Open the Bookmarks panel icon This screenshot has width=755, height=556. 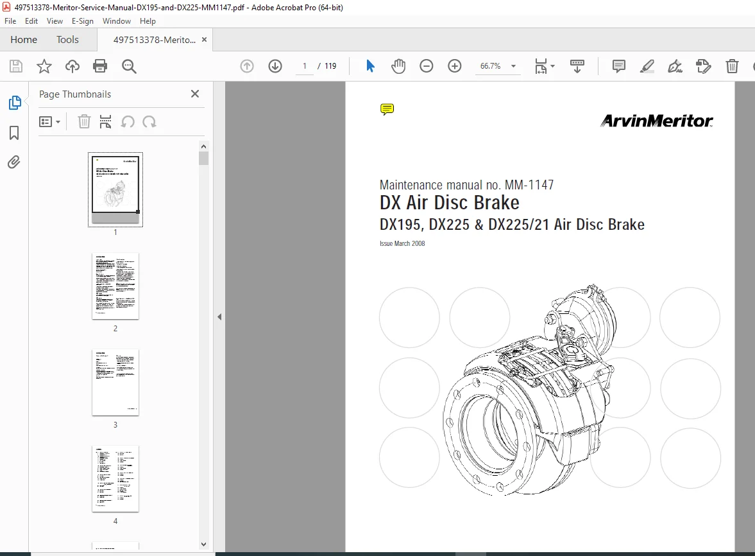click(x=14, y=133)
